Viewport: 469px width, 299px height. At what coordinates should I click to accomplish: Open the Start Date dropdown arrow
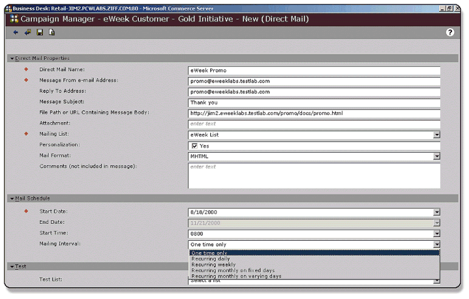(x=436, y=212)
